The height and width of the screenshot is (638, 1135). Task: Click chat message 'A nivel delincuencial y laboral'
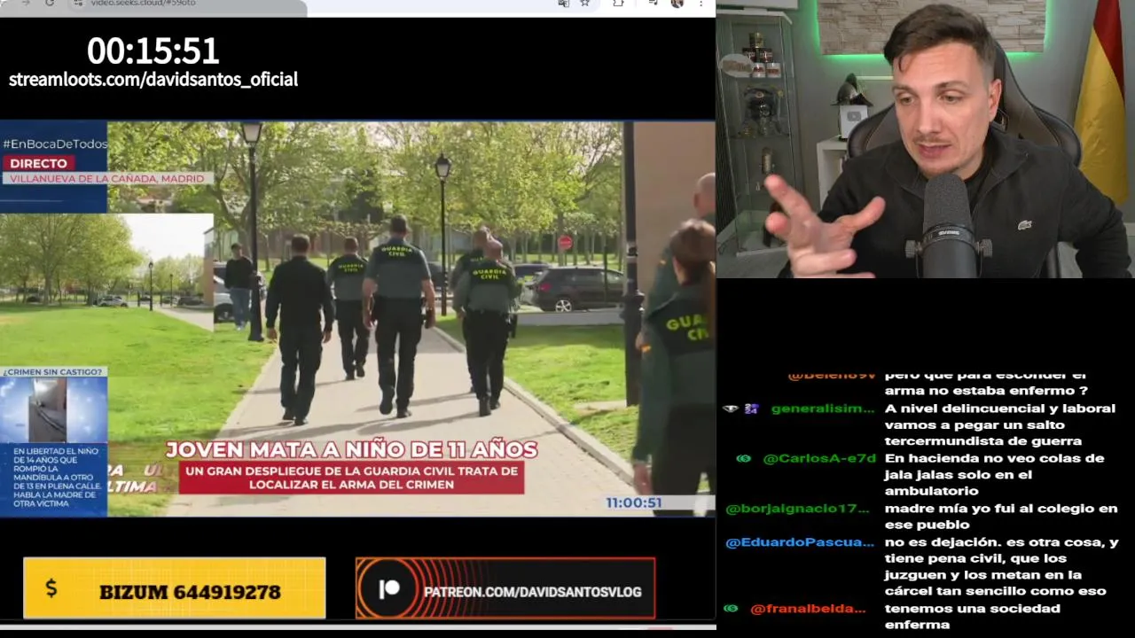tap(999, 424)
